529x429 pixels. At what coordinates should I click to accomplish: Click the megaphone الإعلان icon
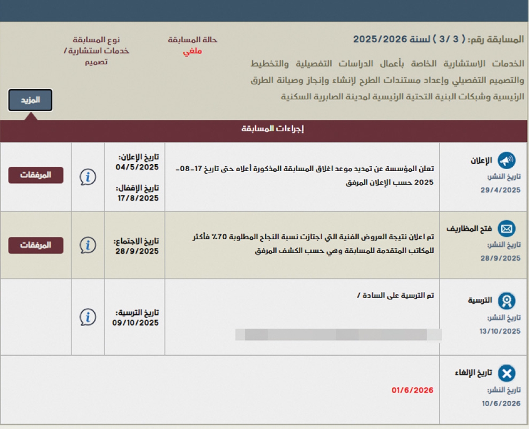pyautogui.click(x=507, y=161)
